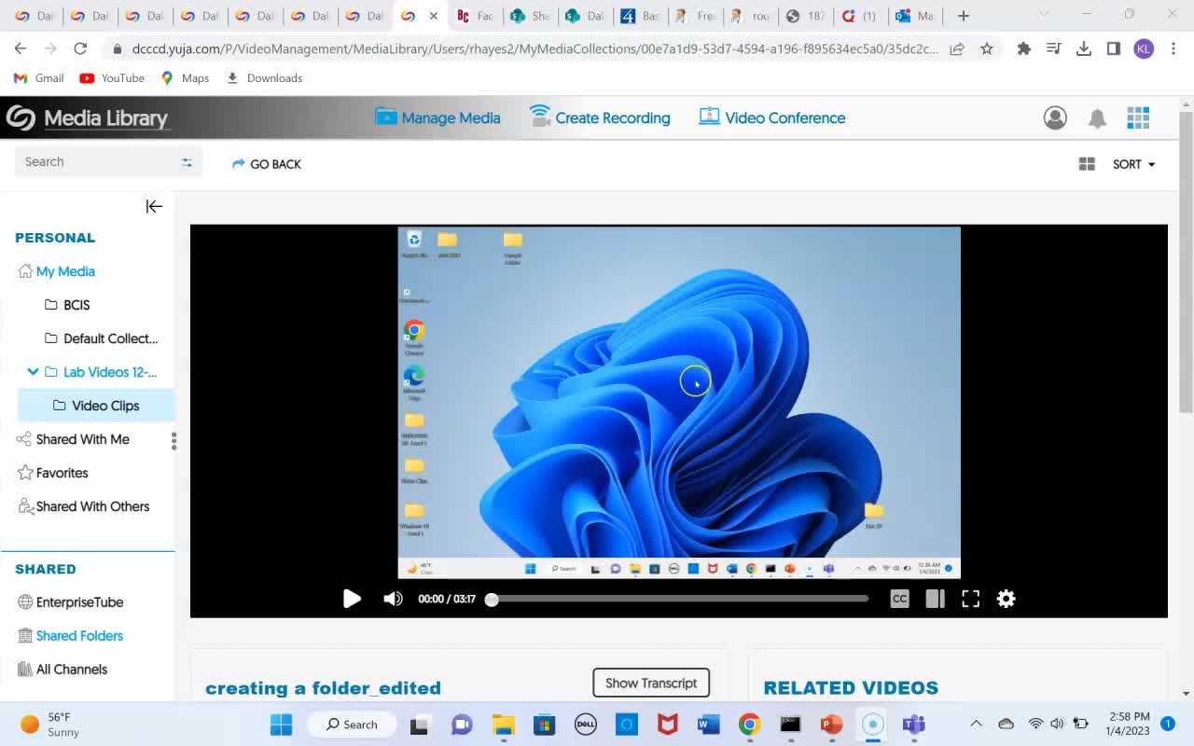Click the video progress bar
The image size is (1194, 746).
point(679,599)
